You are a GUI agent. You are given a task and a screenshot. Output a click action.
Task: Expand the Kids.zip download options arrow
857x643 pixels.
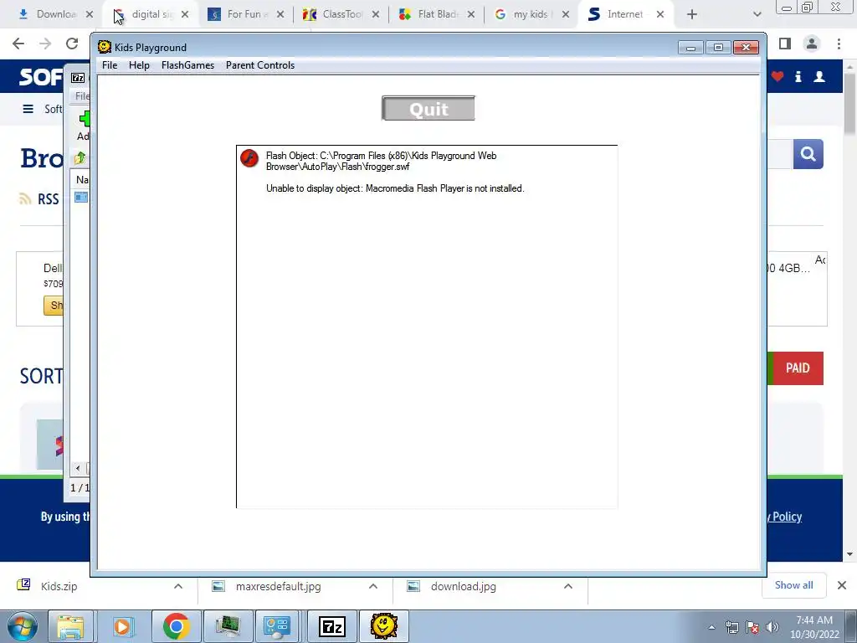click(x=178, y=586)
